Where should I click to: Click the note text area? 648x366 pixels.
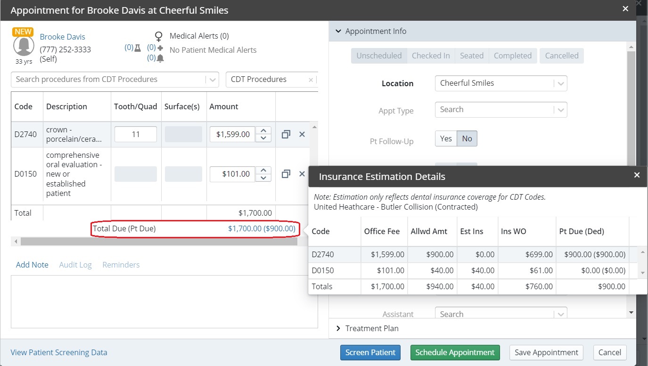coord(164,301)
